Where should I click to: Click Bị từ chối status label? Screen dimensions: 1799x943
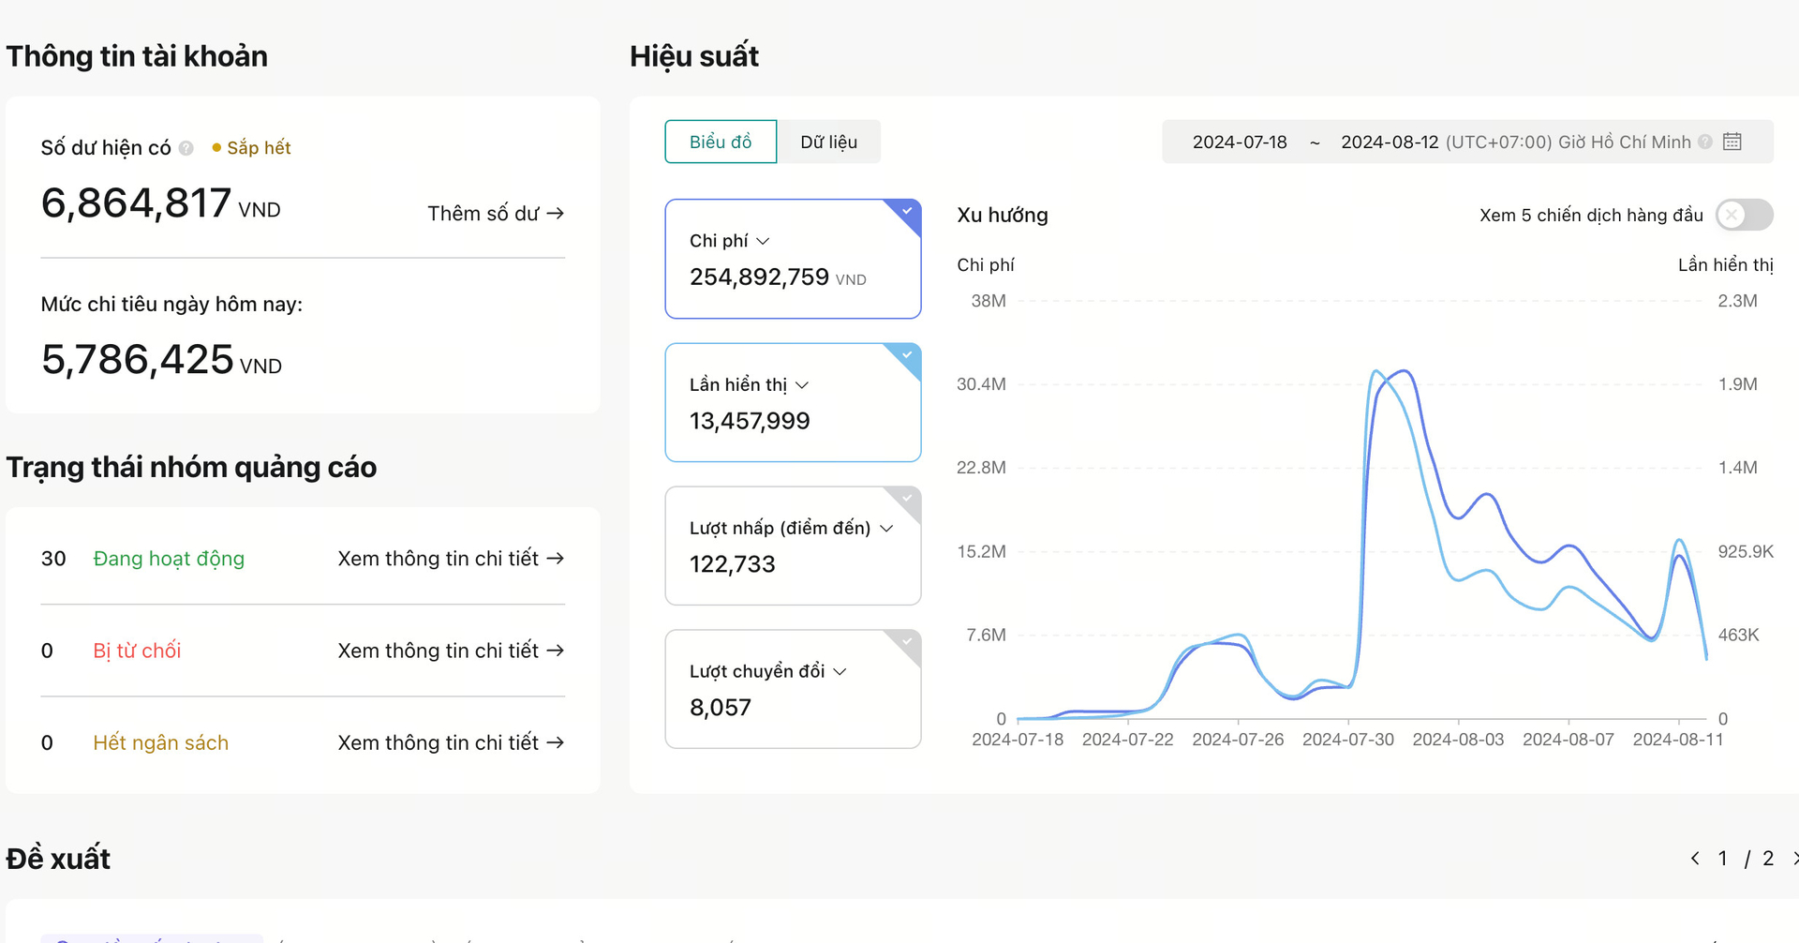tap(137, 651)
